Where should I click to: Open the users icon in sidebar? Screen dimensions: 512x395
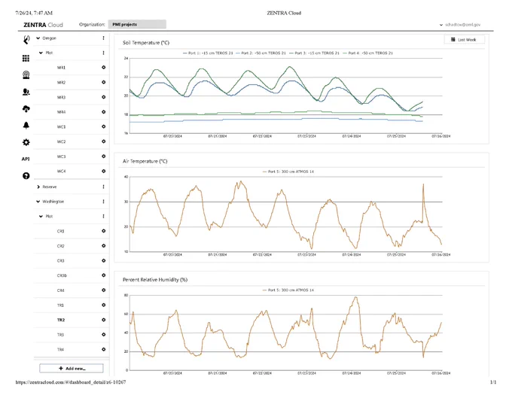(26, 92)
